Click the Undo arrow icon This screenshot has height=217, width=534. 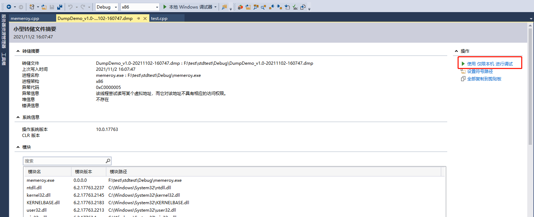[70, 7]
